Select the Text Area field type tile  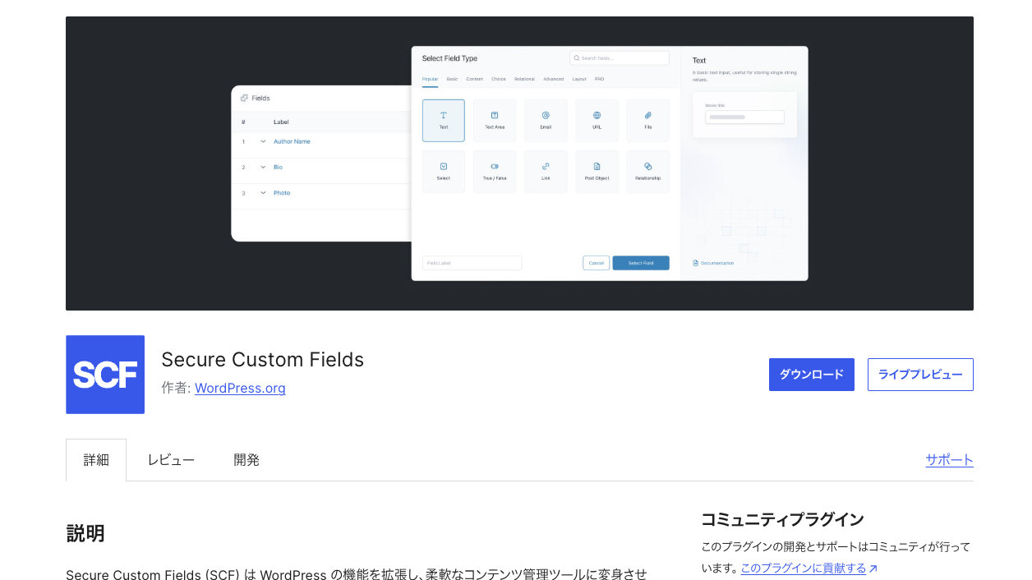pyautogui.click(x=495, y=121)
